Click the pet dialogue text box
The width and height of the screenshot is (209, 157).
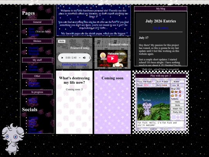coord(160,124)
